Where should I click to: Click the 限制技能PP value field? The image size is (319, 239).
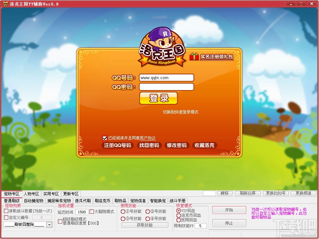tap(200, 226)
